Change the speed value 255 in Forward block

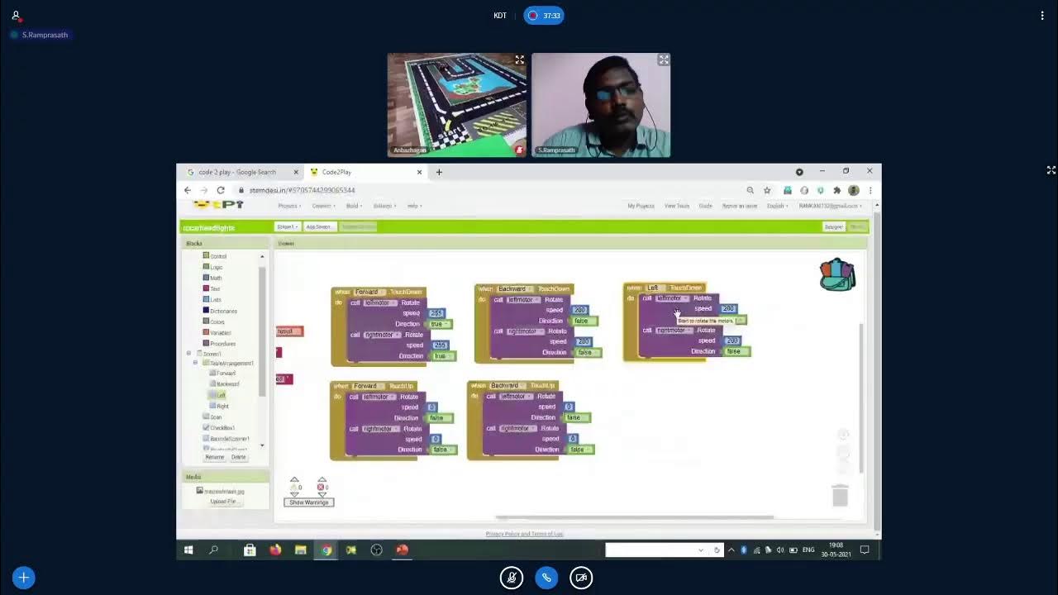436,312
